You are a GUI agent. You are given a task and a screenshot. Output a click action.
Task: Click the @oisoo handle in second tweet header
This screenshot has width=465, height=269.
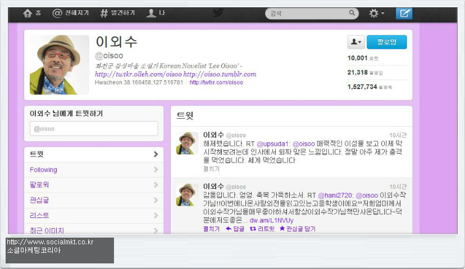(x=236, y=187)
